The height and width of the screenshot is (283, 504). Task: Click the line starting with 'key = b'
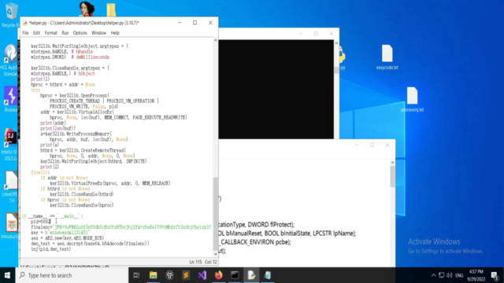61,233
